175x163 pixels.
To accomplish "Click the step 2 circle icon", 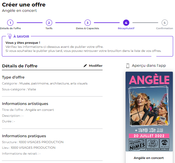I will pos(49,23).
